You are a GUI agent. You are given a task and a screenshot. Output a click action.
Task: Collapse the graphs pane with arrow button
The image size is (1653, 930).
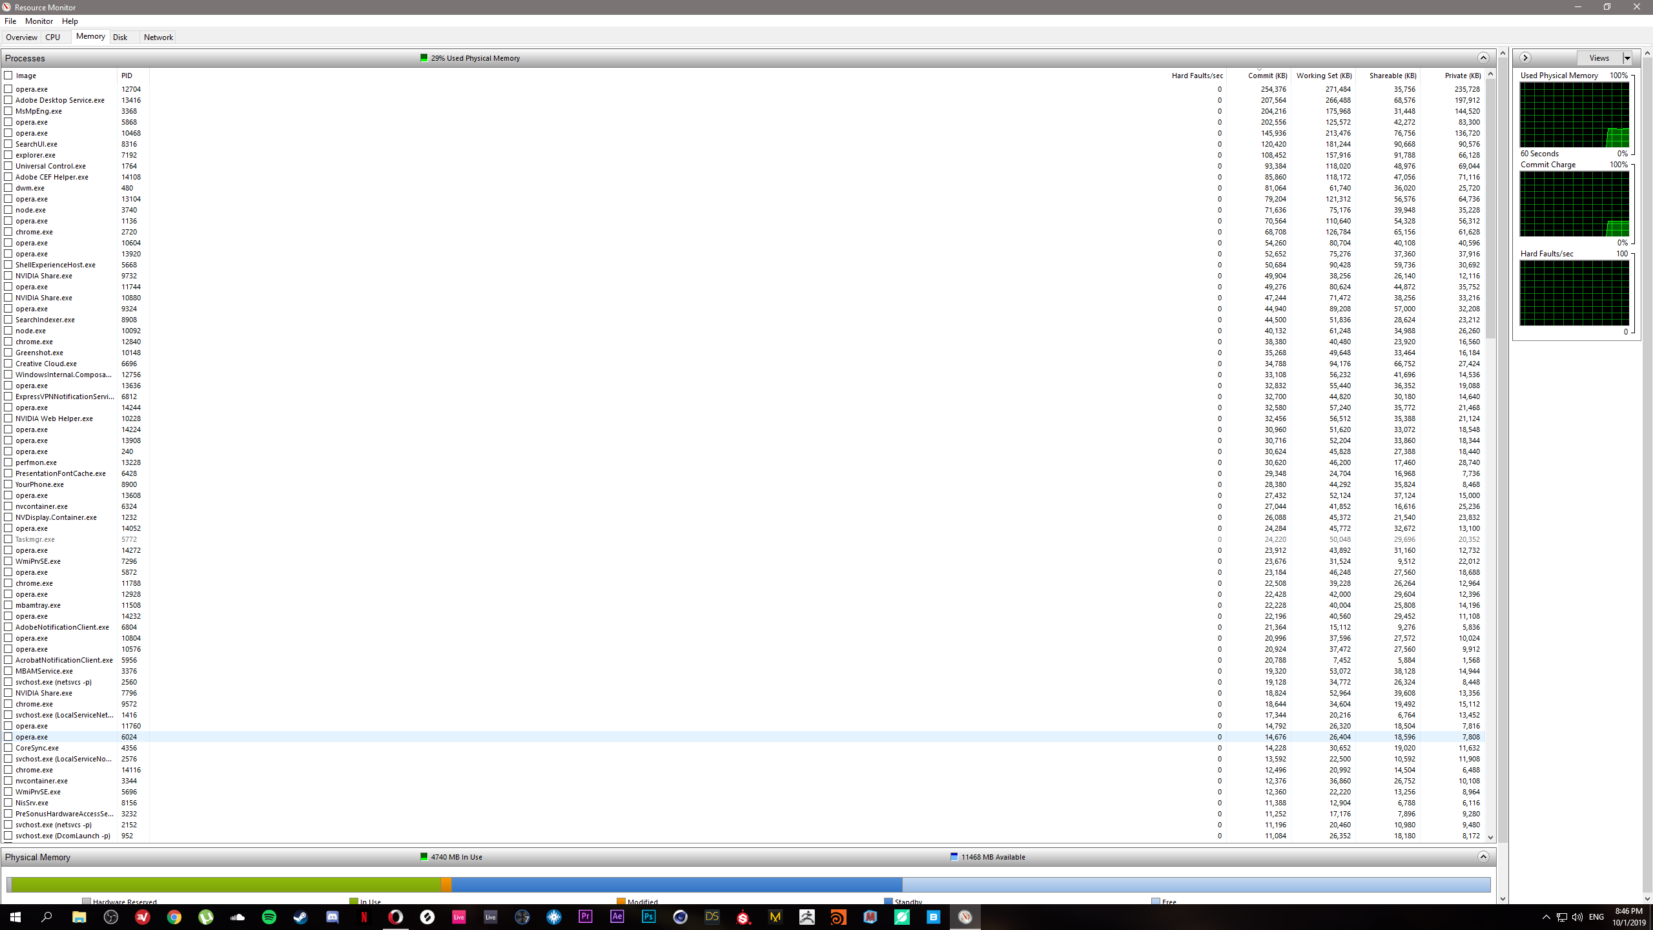1525,57
